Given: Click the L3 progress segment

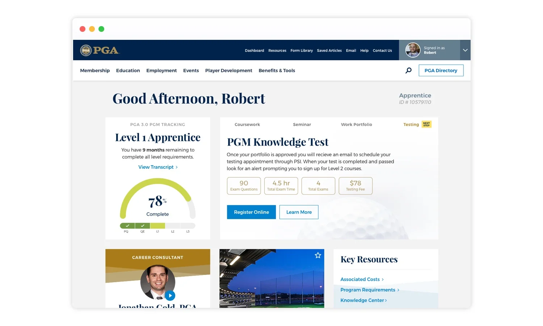Looking at the screenshot, I should [x=188, y=226].
